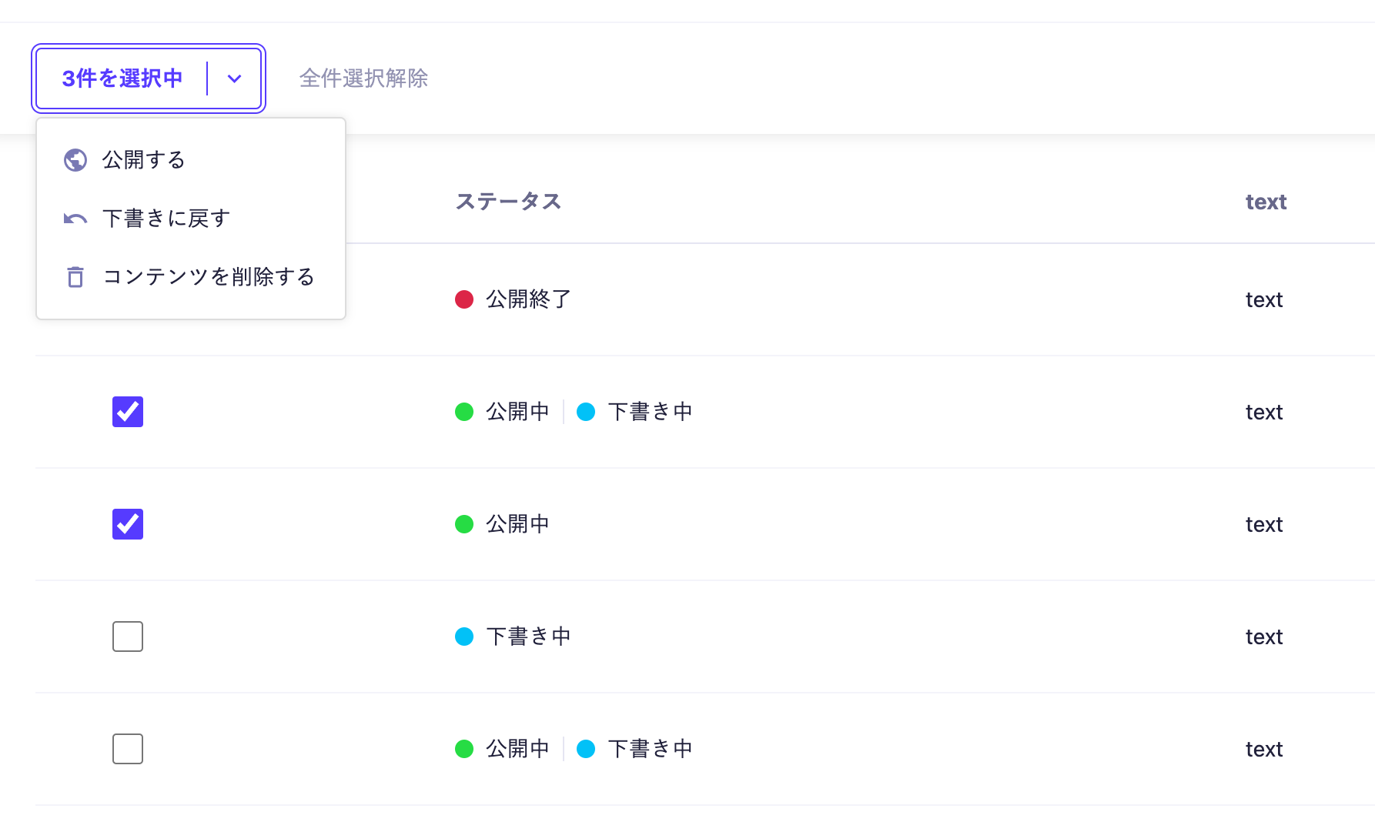
Task: Check the last row's empty checkbox
Action: [128, 749]
